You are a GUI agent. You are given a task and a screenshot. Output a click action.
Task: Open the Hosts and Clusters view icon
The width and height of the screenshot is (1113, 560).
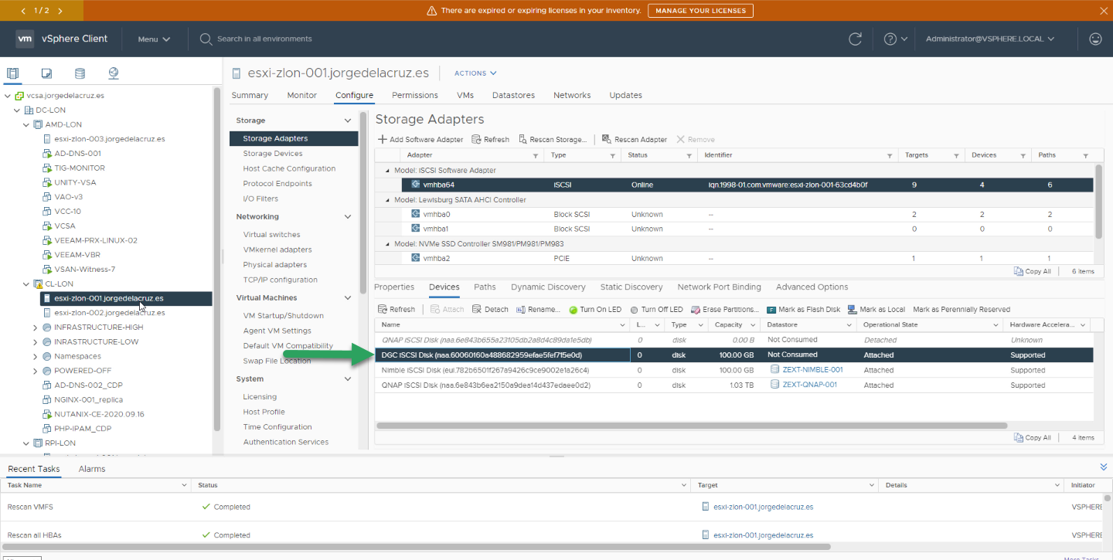point(12,73)
